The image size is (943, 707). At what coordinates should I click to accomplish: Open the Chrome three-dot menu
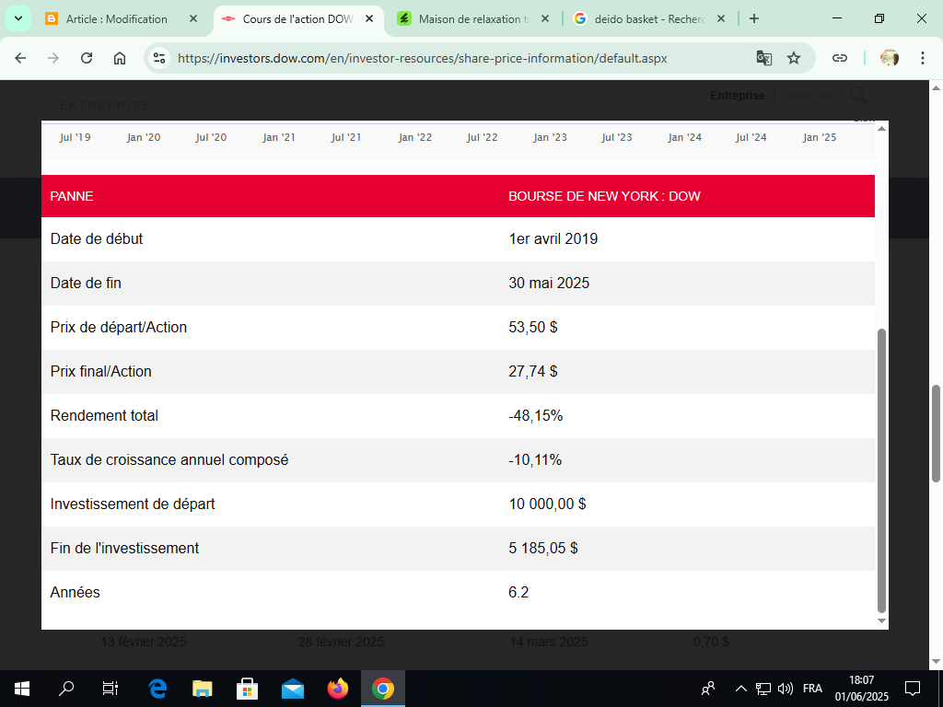(922, 58)
